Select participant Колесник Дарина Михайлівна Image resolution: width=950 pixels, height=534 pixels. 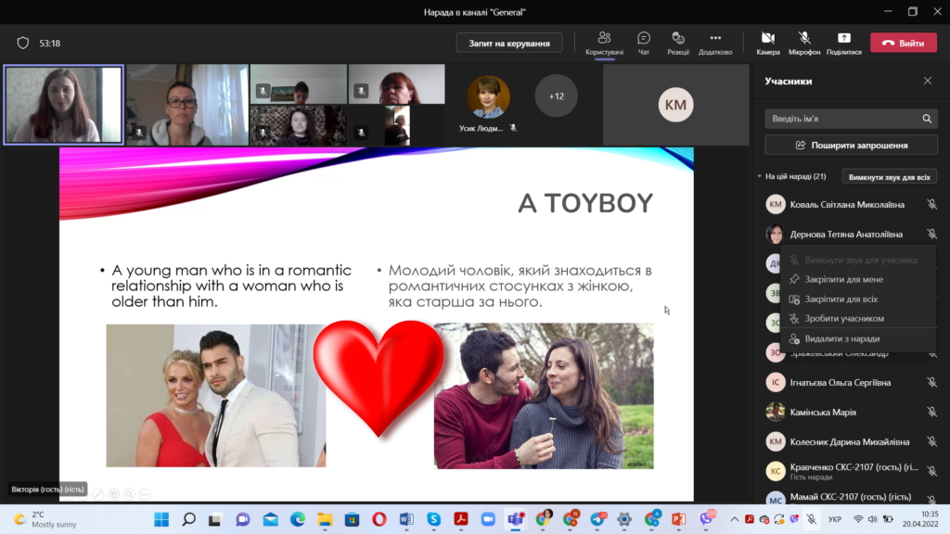tap(852, 442)
